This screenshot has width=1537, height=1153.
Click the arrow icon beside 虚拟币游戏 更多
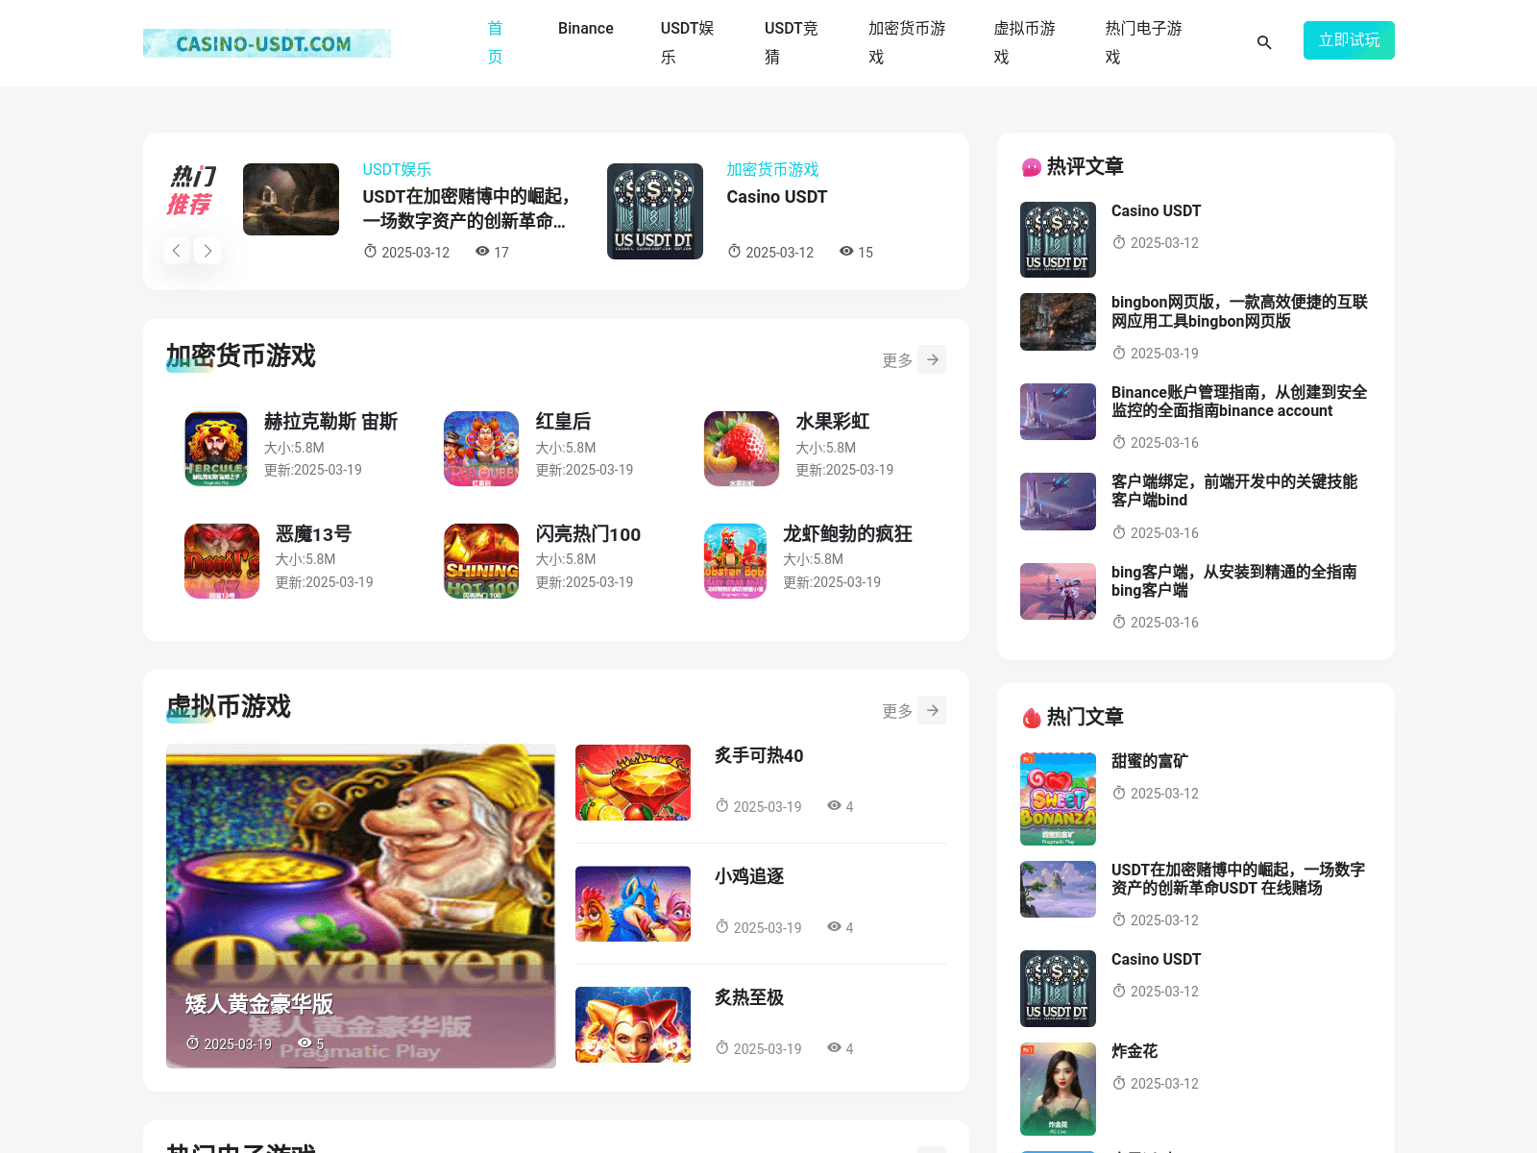[931, 709]
